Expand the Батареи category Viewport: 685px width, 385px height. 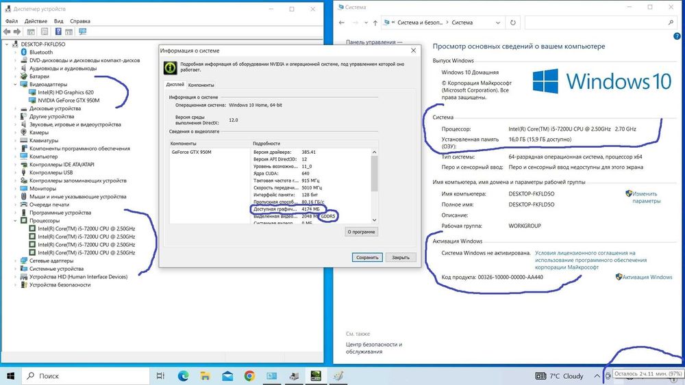[x=15, y=77]
